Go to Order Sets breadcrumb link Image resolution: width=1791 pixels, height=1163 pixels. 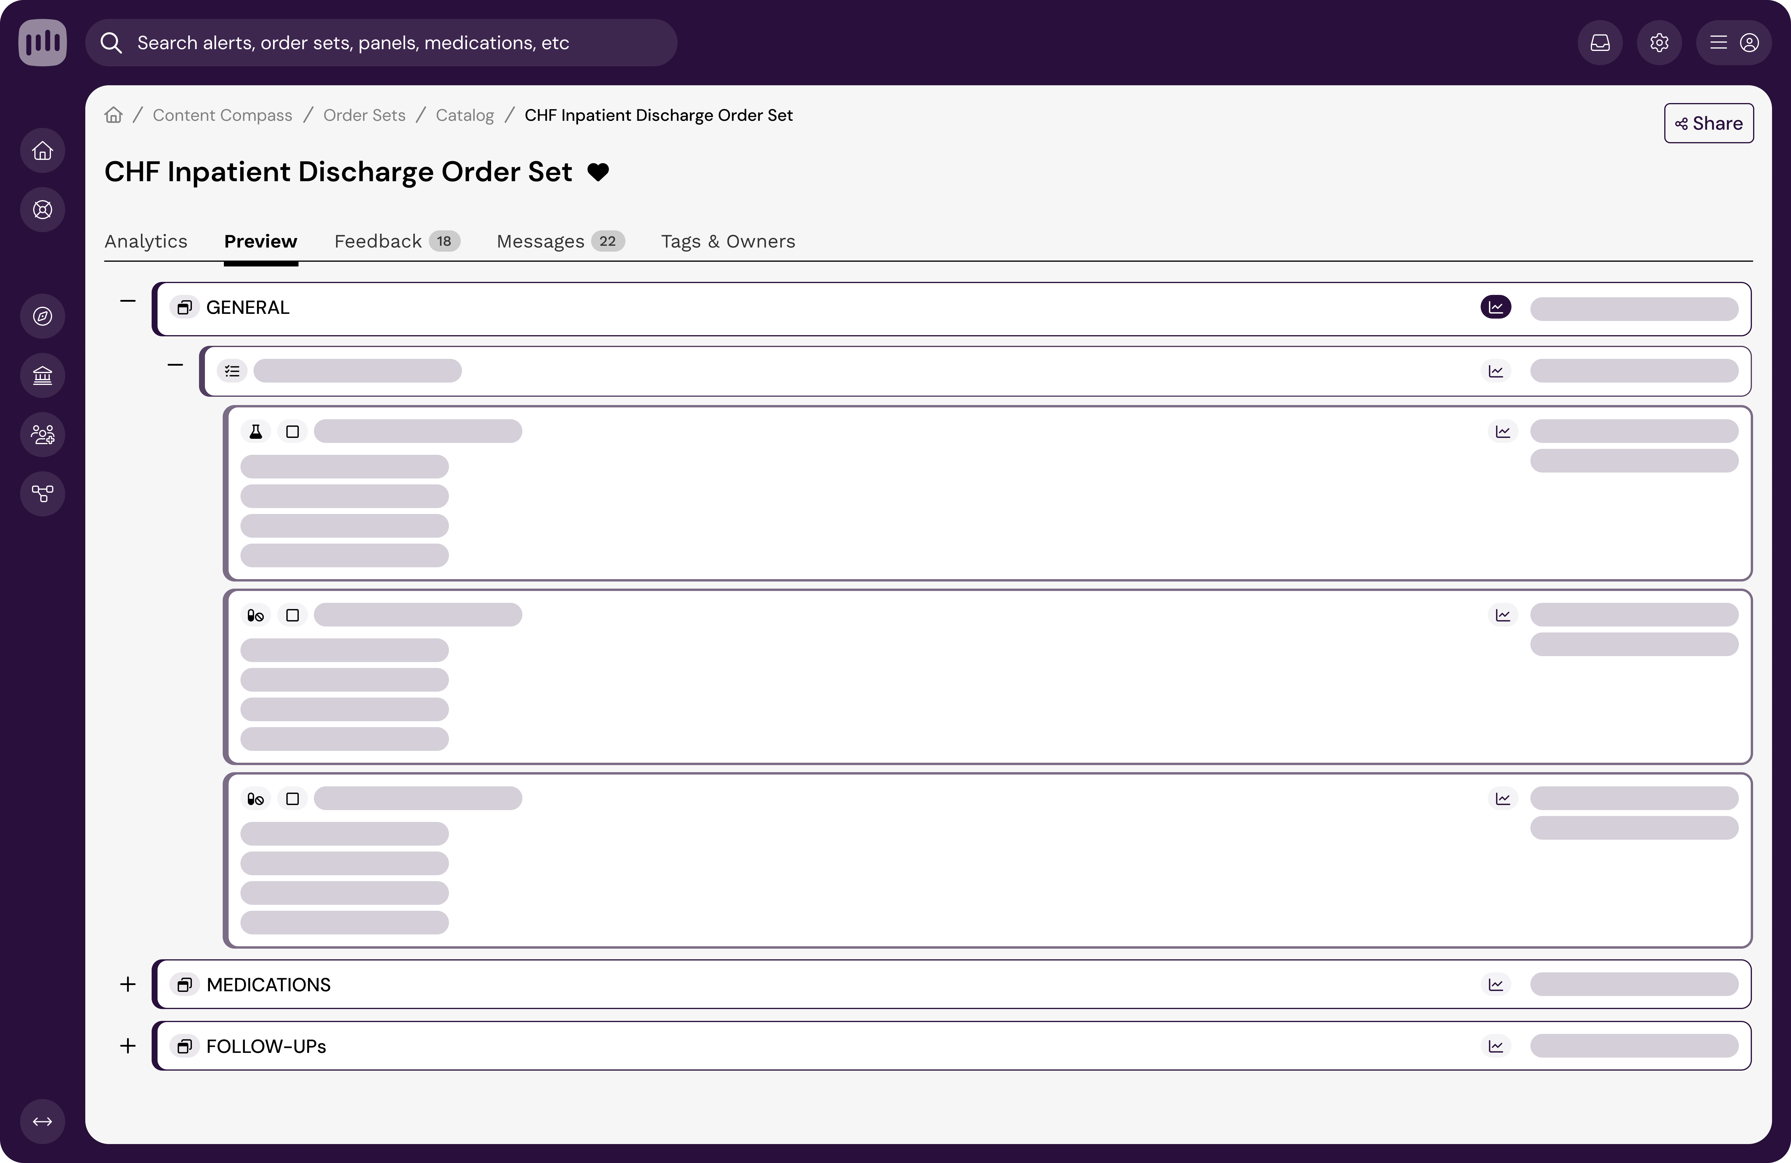[364, 115]
